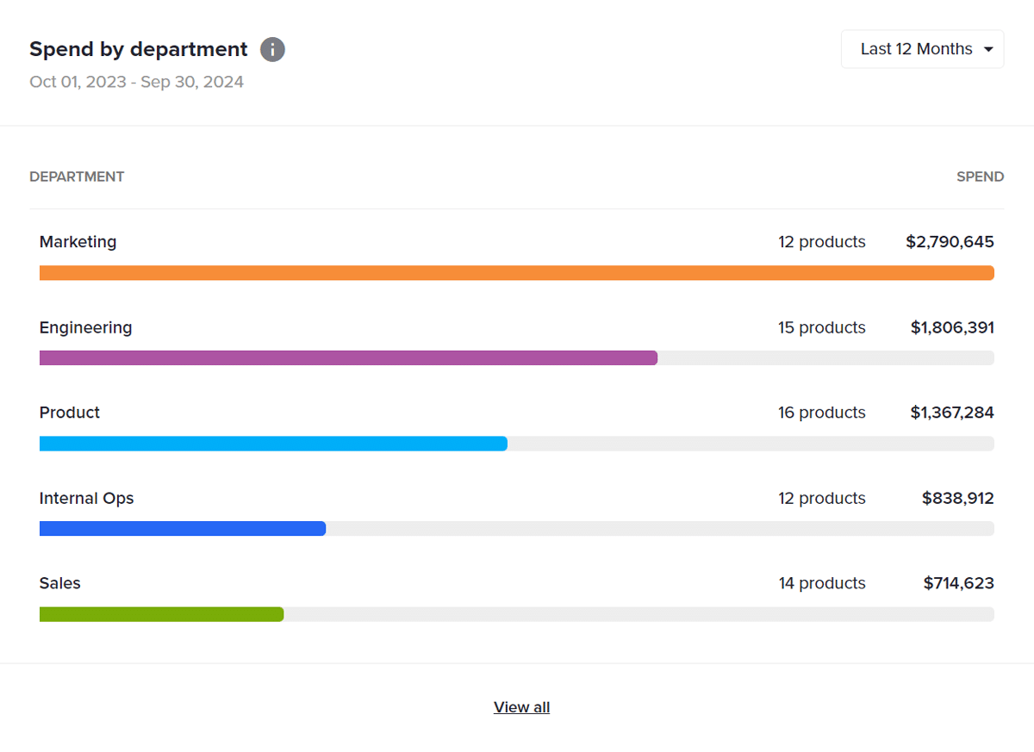The width and height of the screenshot is (1034, 752).
Task: Click the info icon beside Spend by department
Action: tap(272, 50)
